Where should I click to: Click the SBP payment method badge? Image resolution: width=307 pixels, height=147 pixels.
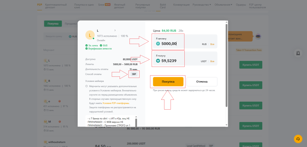[x=133, y=74]
